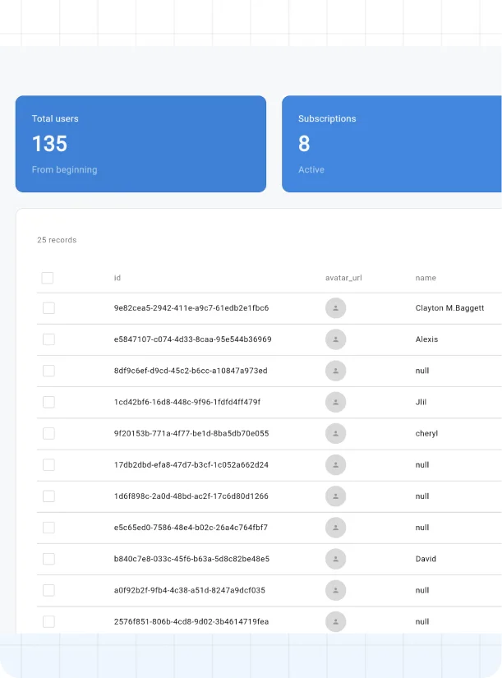Click the name Clayton M.Baggett
502x678 pixels.
449,308
